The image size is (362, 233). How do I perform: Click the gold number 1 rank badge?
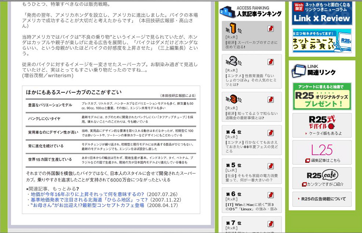coord(233,28)
